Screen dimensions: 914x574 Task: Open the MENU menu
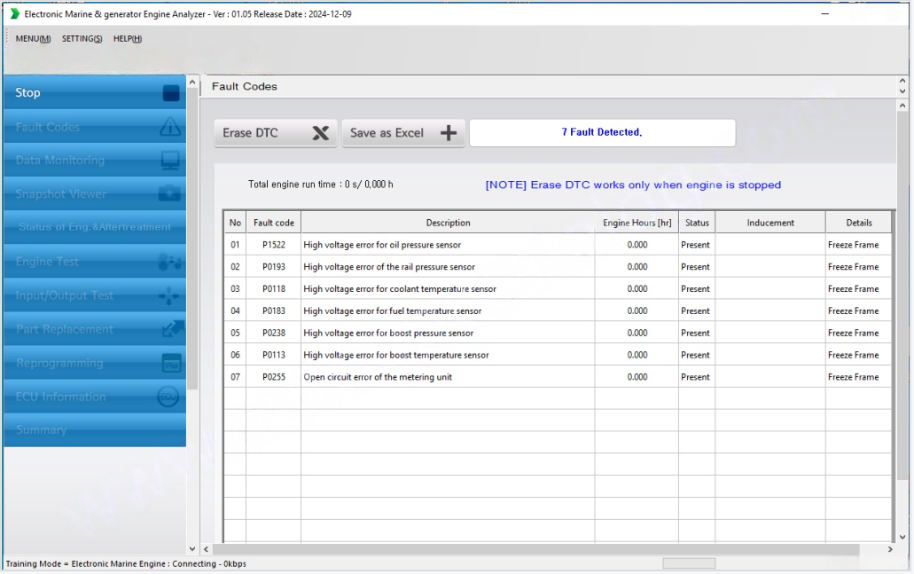click(x=33, y=39)
